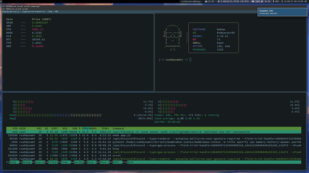Click the XLM coin row
Screen dimensions: 309x173
click(x=24, y=36)
